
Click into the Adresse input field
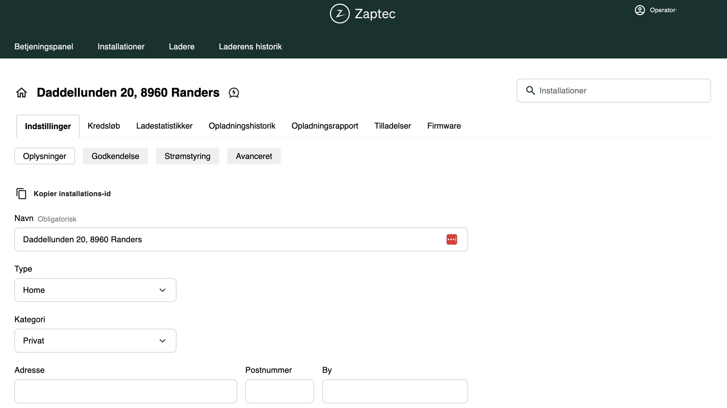pos(126,391)
